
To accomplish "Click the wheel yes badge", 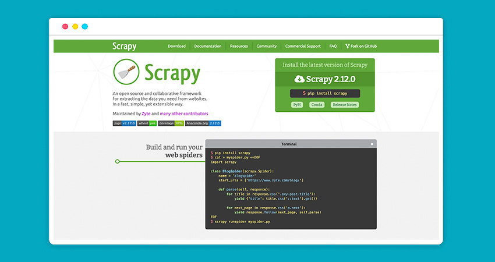I will tap(147, 123).
